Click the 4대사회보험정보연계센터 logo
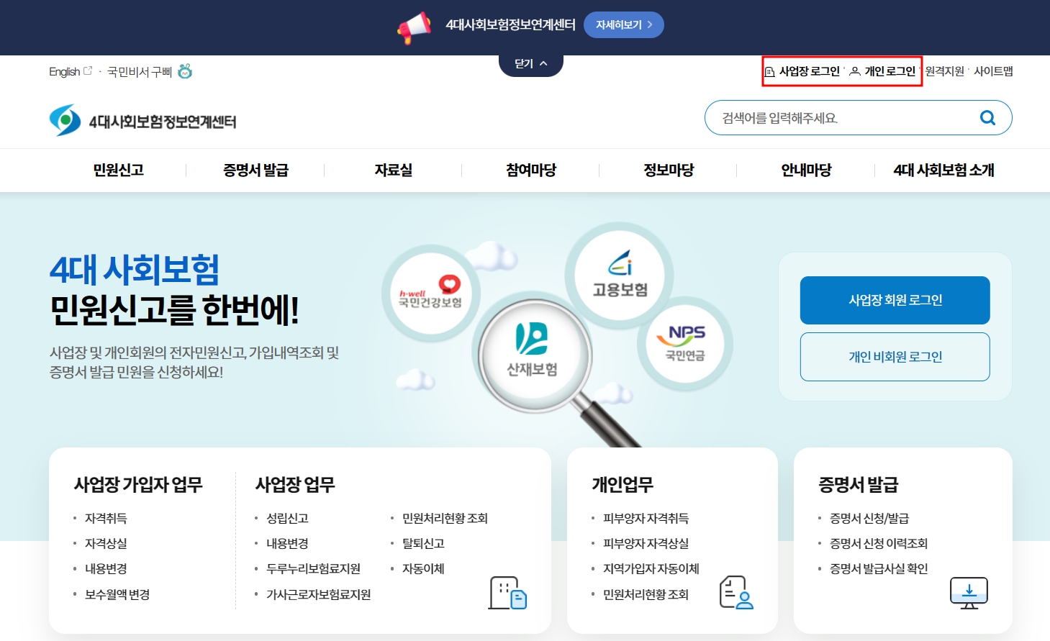1050x641 pixels. point(142,120)
